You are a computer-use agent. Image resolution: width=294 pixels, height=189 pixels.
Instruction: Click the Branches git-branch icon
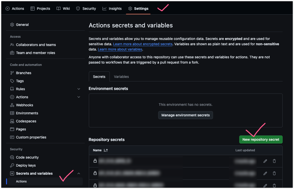(x=12, y=73)
